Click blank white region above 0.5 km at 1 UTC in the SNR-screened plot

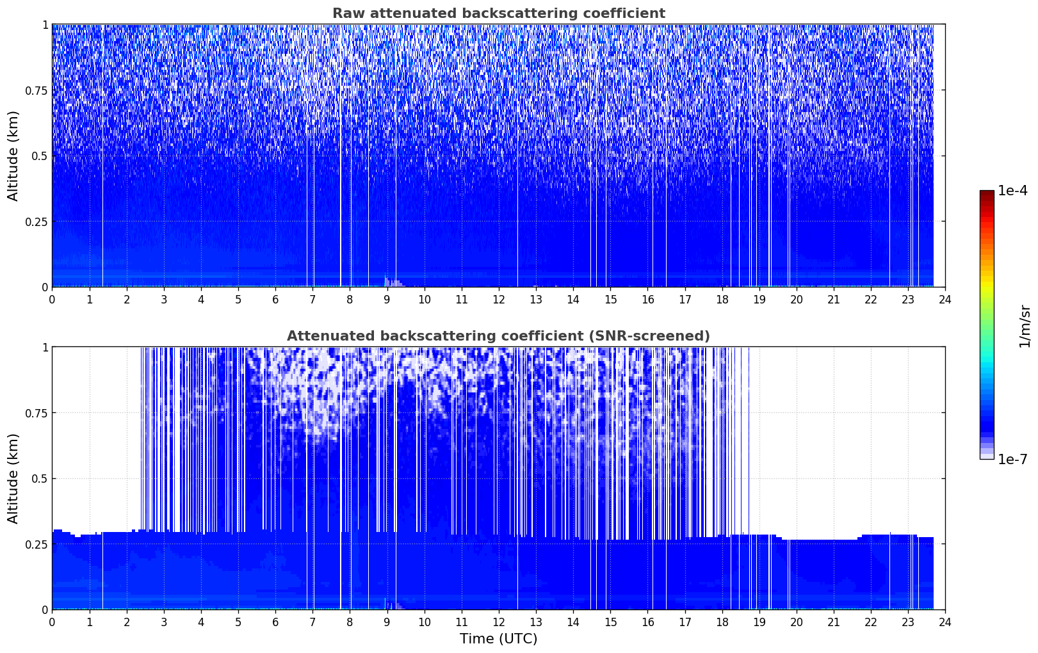coord(90,416)
